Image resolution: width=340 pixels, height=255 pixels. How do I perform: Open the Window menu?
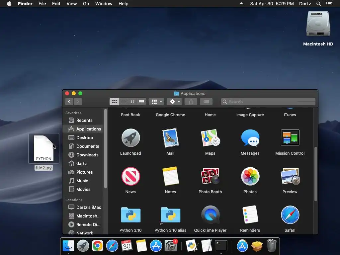(104, 4)
